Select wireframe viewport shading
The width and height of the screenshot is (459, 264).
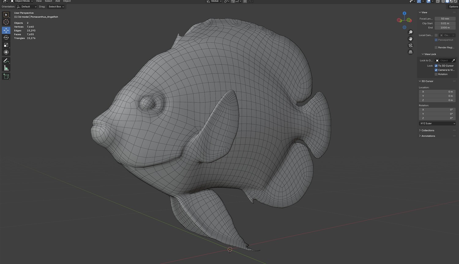[x=443, y=1]
